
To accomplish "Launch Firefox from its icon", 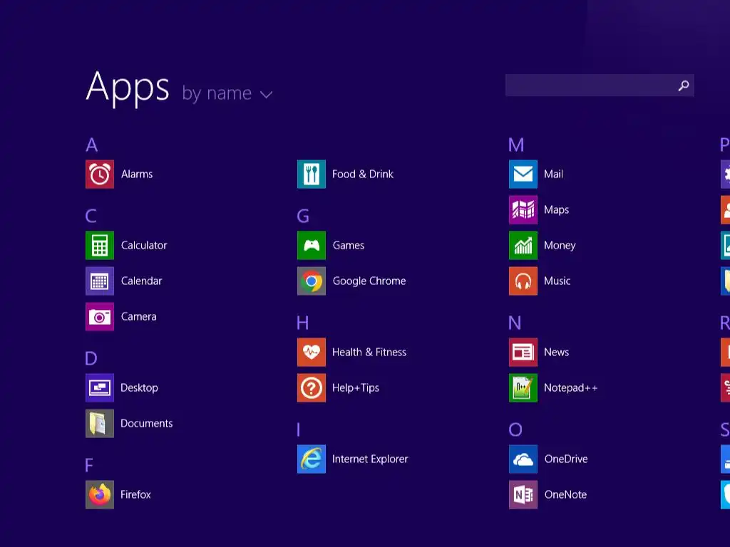I will (x=100, y=495).
